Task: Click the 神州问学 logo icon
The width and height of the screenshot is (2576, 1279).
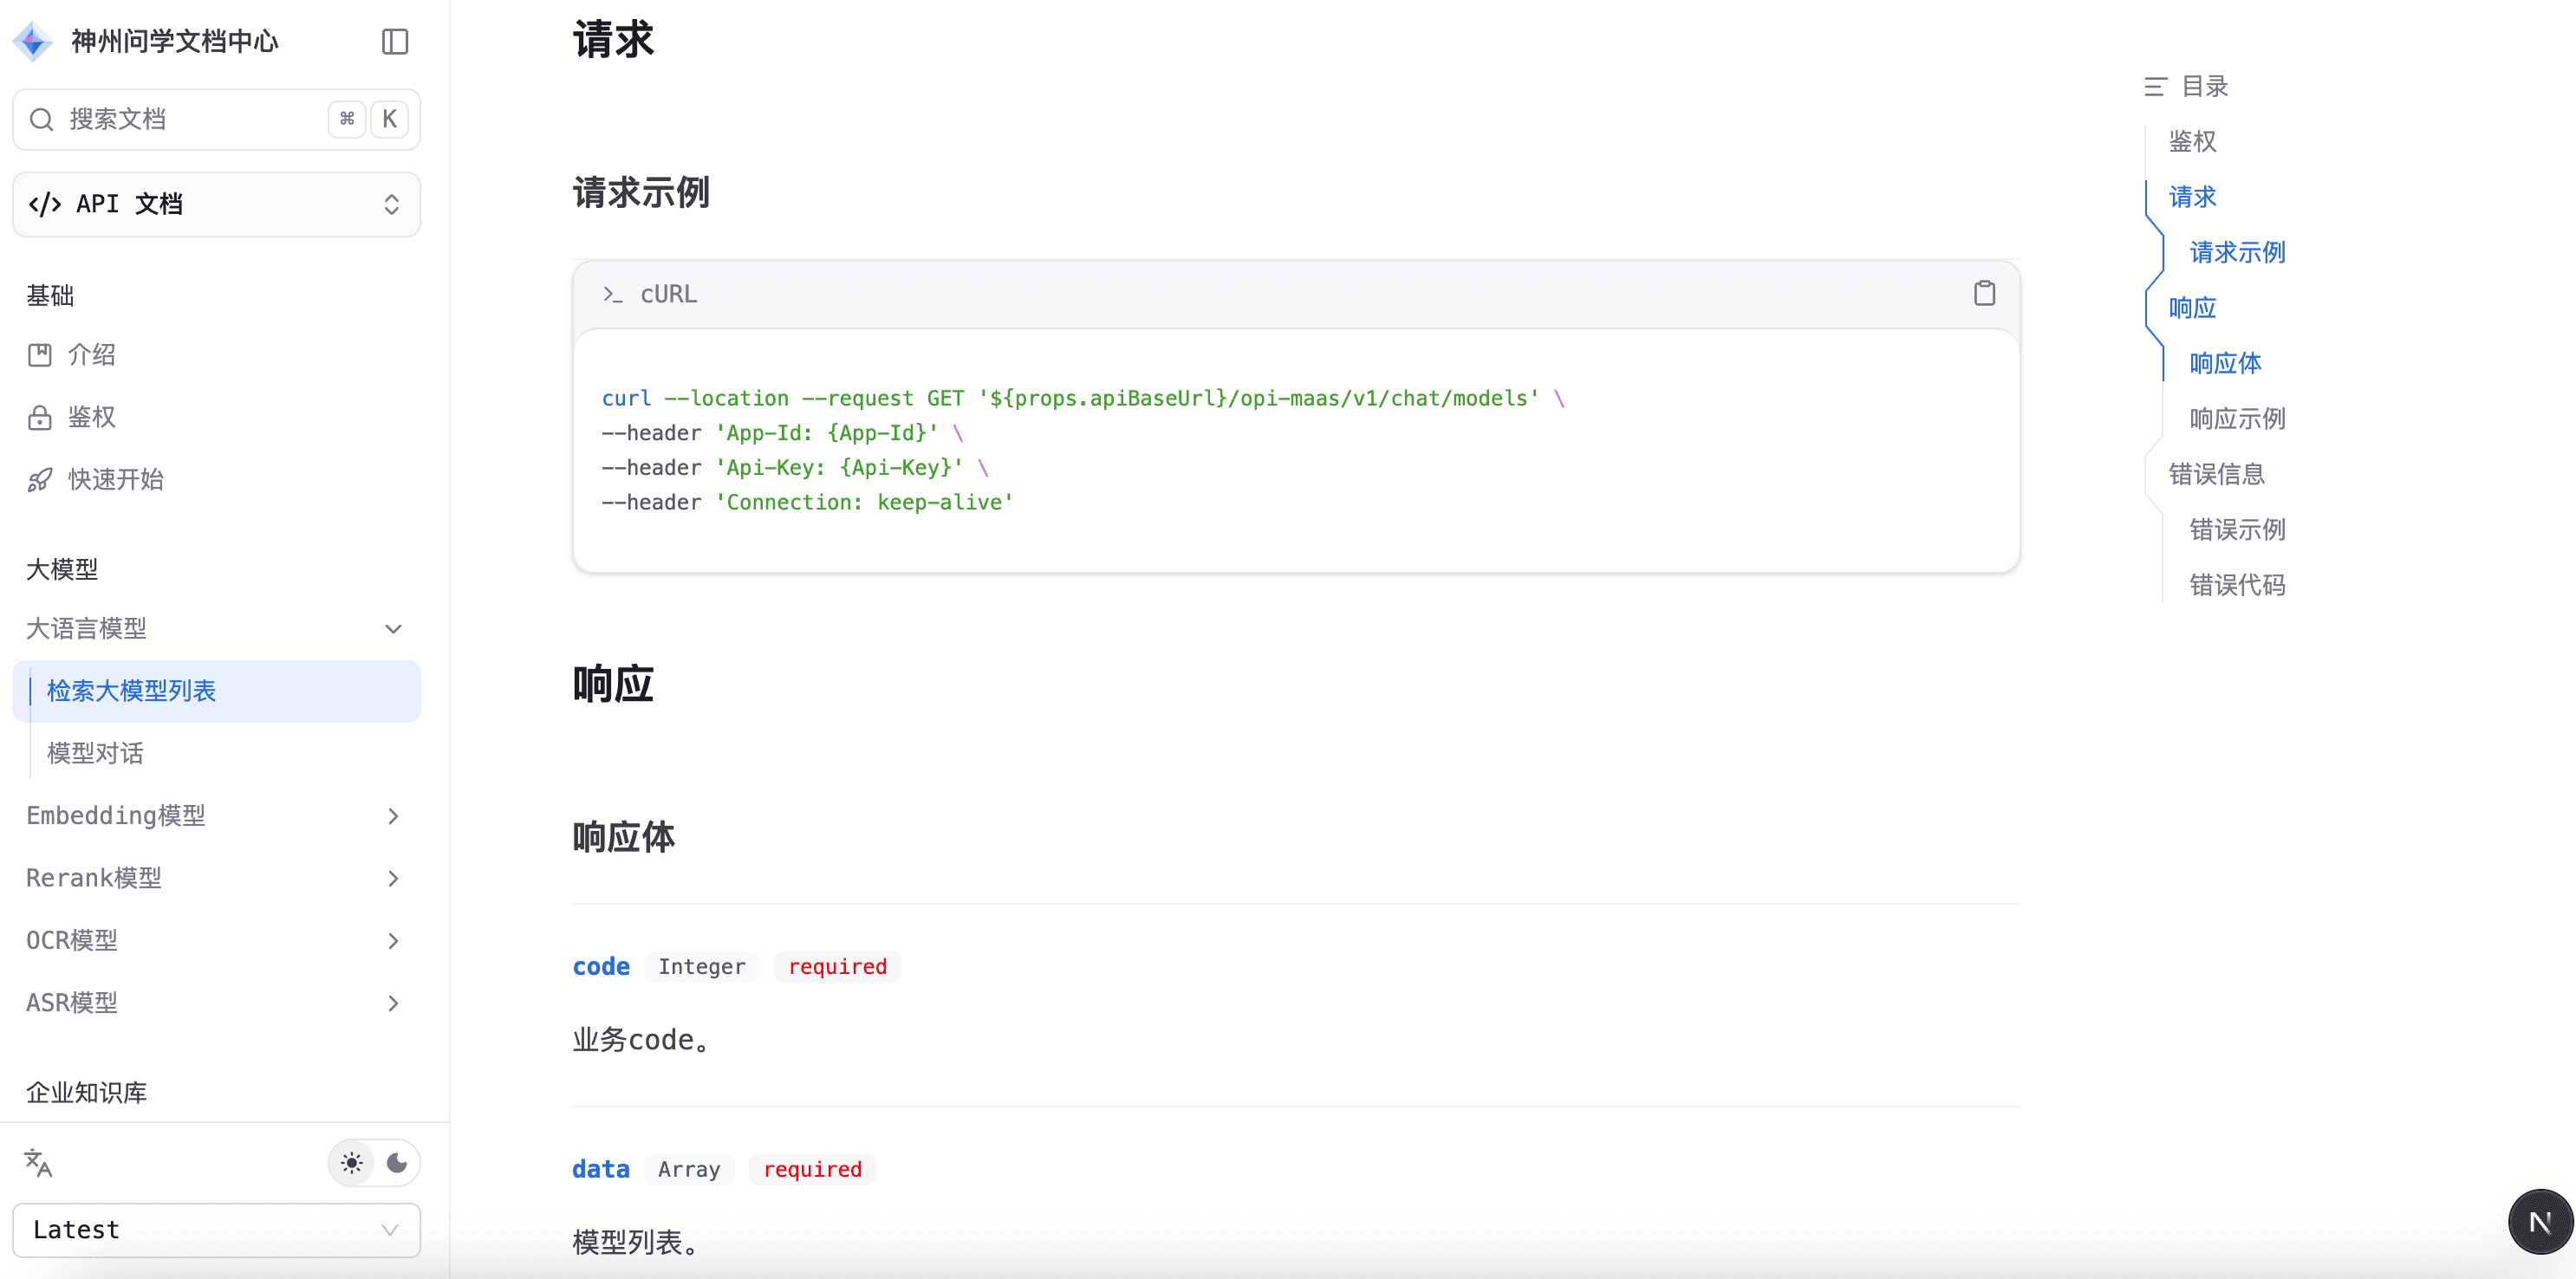Action: [x=33, y=41]
